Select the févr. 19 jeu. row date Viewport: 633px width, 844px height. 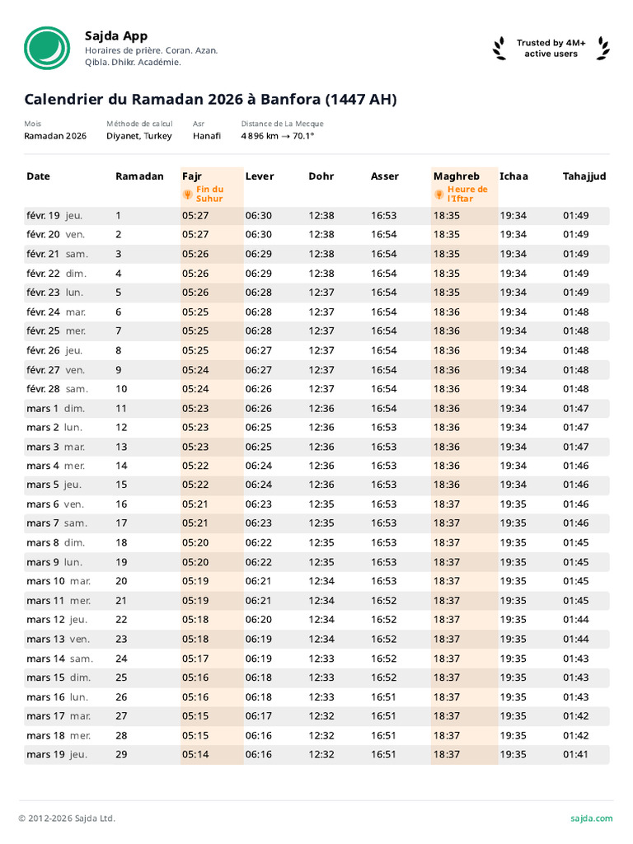[x=54, y=216]
